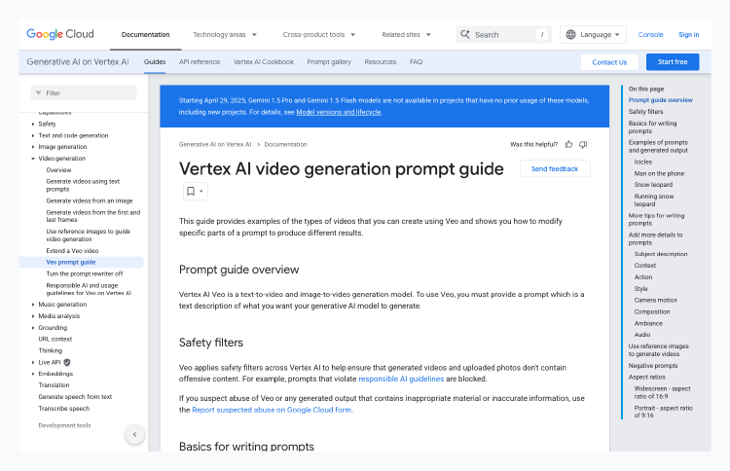Open Model versions and lifecycle link
Viewport: 730px width, 471px height.
[x=339, y=112]
